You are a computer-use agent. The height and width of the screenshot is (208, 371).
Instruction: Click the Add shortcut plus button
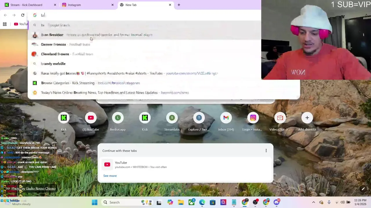pyautogui.click(x=307, y=118)
